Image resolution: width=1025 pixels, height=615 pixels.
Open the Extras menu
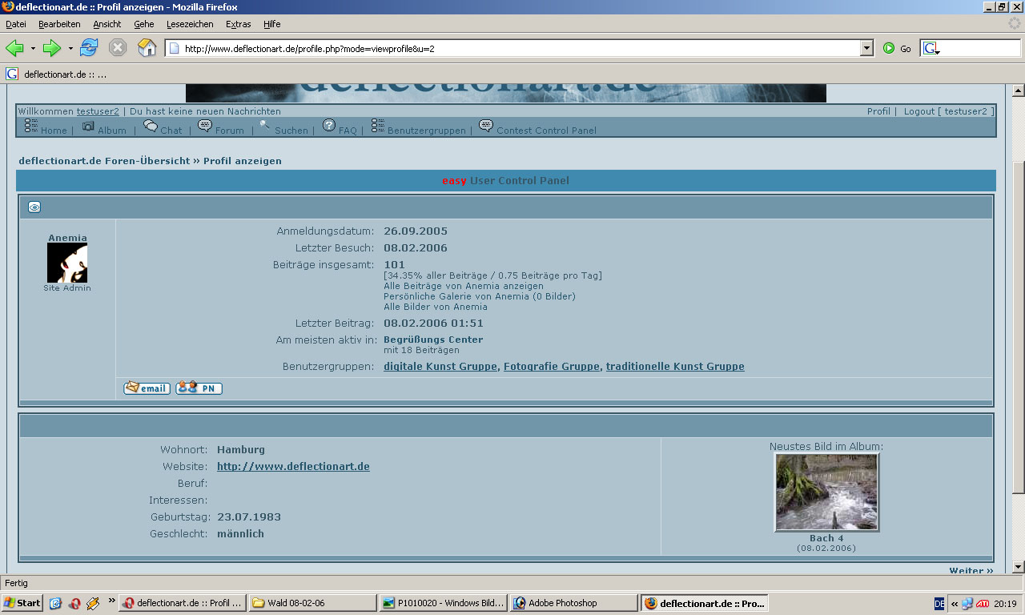coord(238,24)
